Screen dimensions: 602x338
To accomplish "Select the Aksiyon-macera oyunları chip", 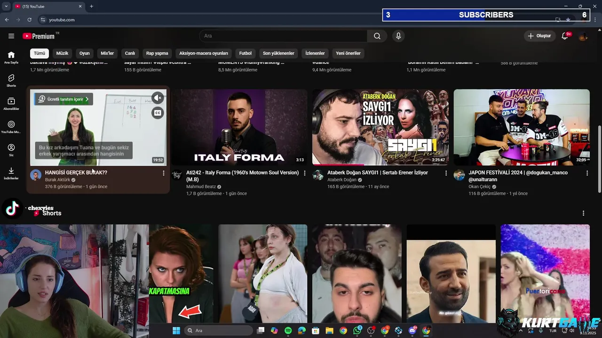I will point(204,53).
